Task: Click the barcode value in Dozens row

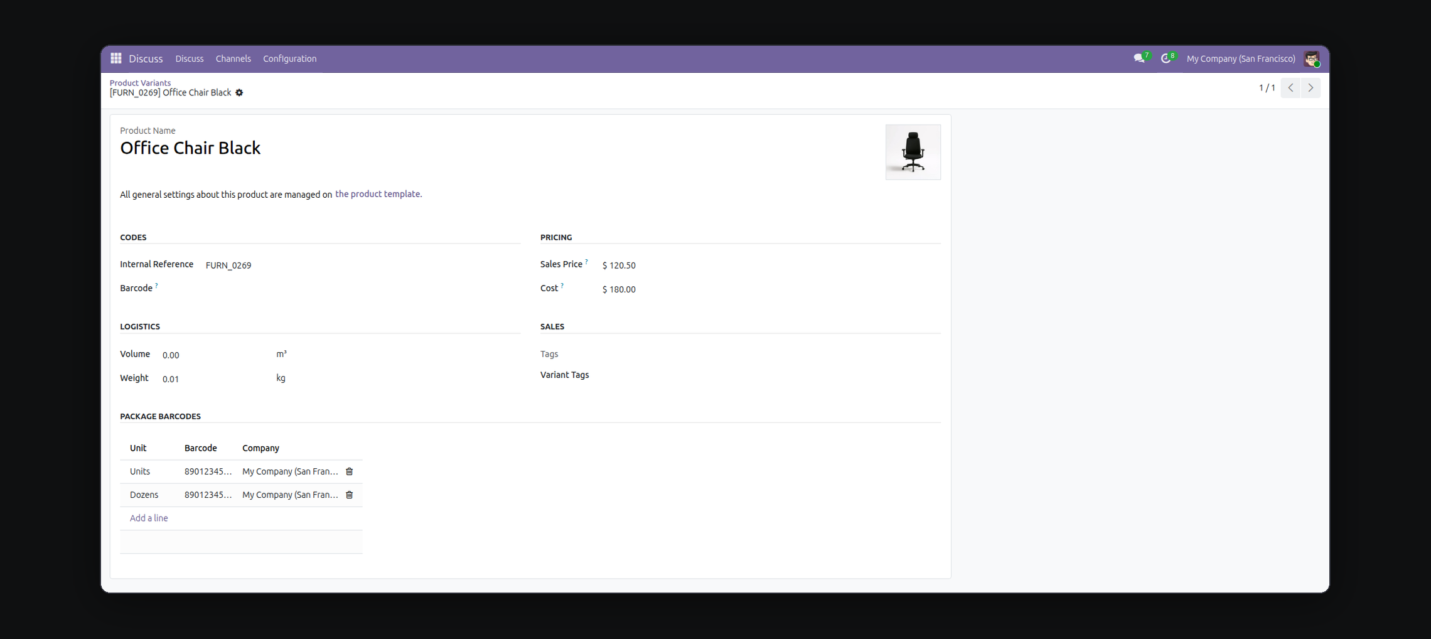Action: tap(208, 495)
